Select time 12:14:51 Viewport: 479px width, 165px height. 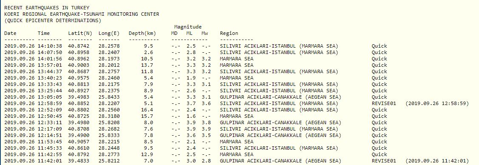click(x=50, y=135)
